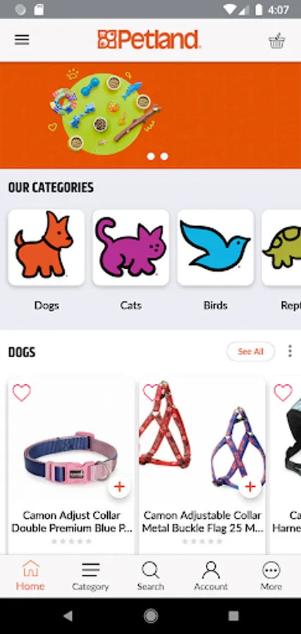Switch to the Category tab
Screen dimensions: 301x634
click(x=90, y=576)
